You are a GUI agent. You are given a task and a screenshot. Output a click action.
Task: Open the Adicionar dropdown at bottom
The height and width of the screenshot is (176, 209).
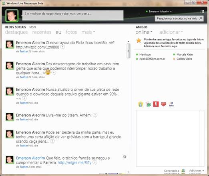(x=197, y=171)
